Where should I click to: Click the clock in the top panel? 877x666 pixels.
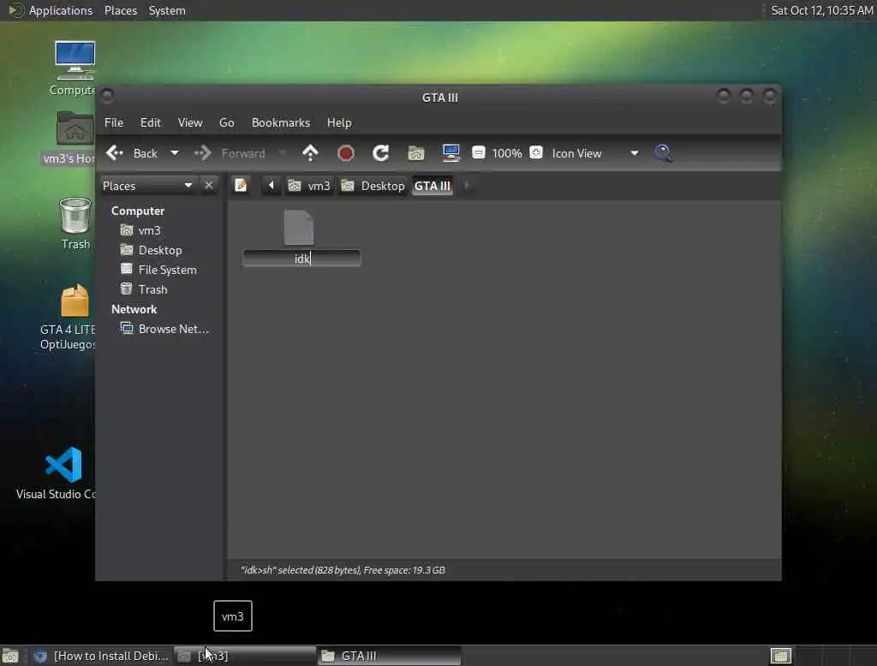tap(821, 10)
